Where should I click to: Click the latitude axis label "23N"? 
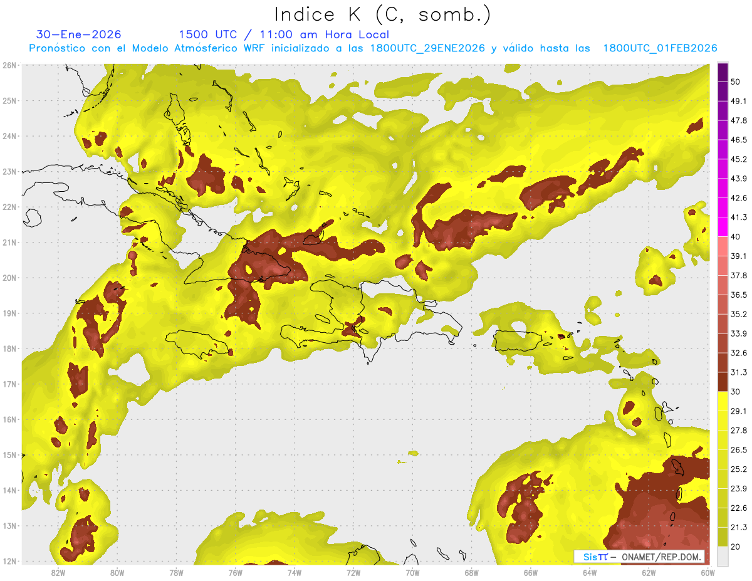[x=9, y=171]
